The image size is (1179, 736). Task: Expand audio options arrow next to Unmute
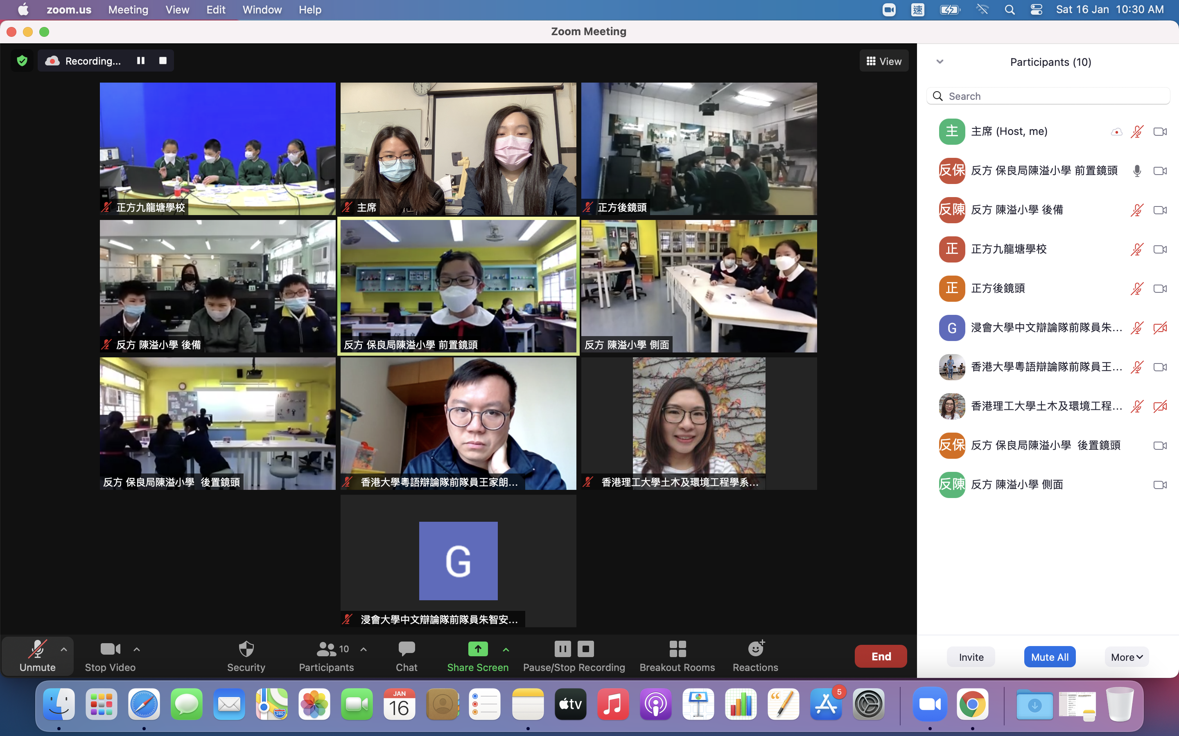pyautogui.click(x=64, y=649)
